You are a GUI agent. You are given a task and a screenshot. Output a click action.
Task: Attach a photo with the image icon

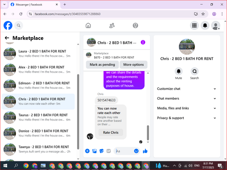94,151
